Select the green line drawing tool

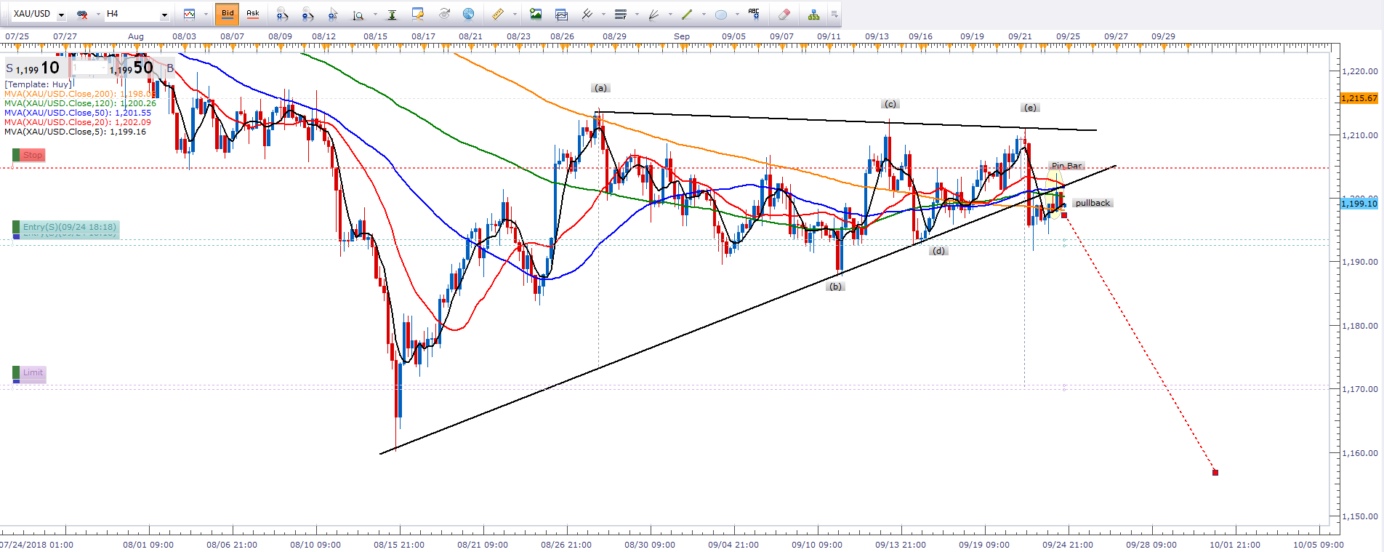pyautogui.click(x=686, y=14)
